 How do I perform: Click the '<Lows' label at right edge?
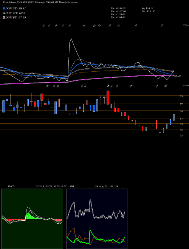[x=186, y=85]
